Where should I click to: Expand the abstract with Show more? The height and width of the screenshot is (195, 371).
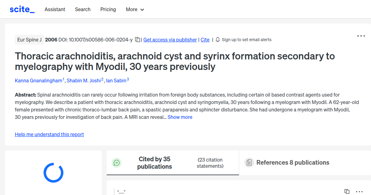180,117
